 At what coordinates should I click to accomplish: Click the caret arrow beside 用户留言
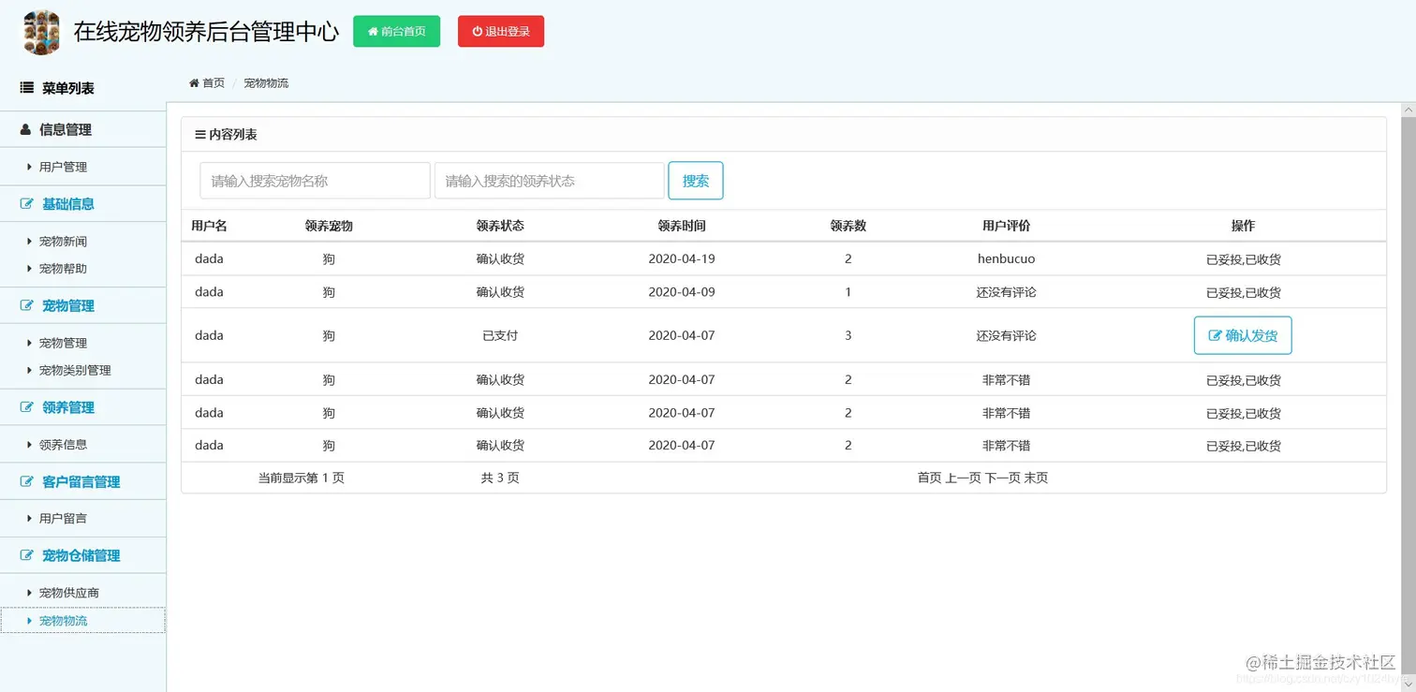[x=30, y=519]
